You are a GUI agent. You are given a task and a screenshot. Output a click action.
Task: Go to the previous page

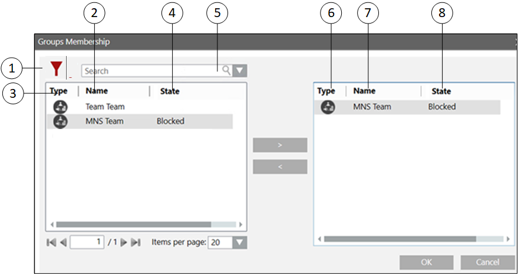click(63, 242)
